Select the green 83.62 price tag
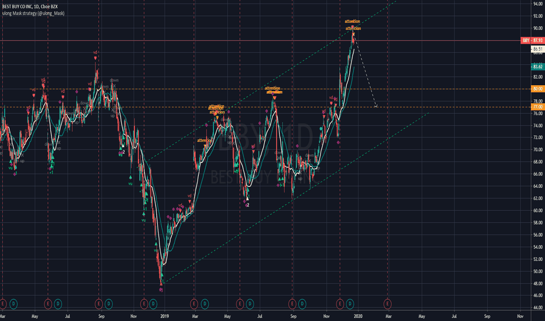The width and height of the screenshot is (545, 321). point(537,67)
